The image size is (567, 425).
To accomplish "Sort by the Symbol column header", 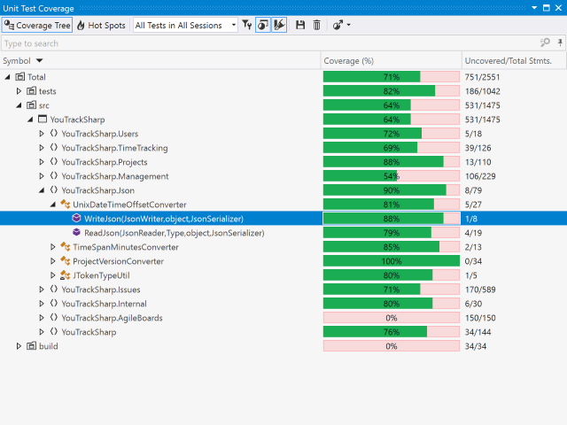I will (18, 60).
